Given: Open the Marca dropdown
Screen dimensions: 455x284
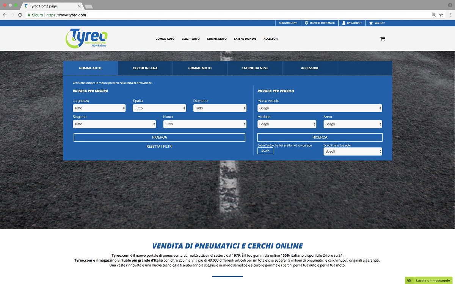Looking at the screenshot, I should [x=205, y=124].
